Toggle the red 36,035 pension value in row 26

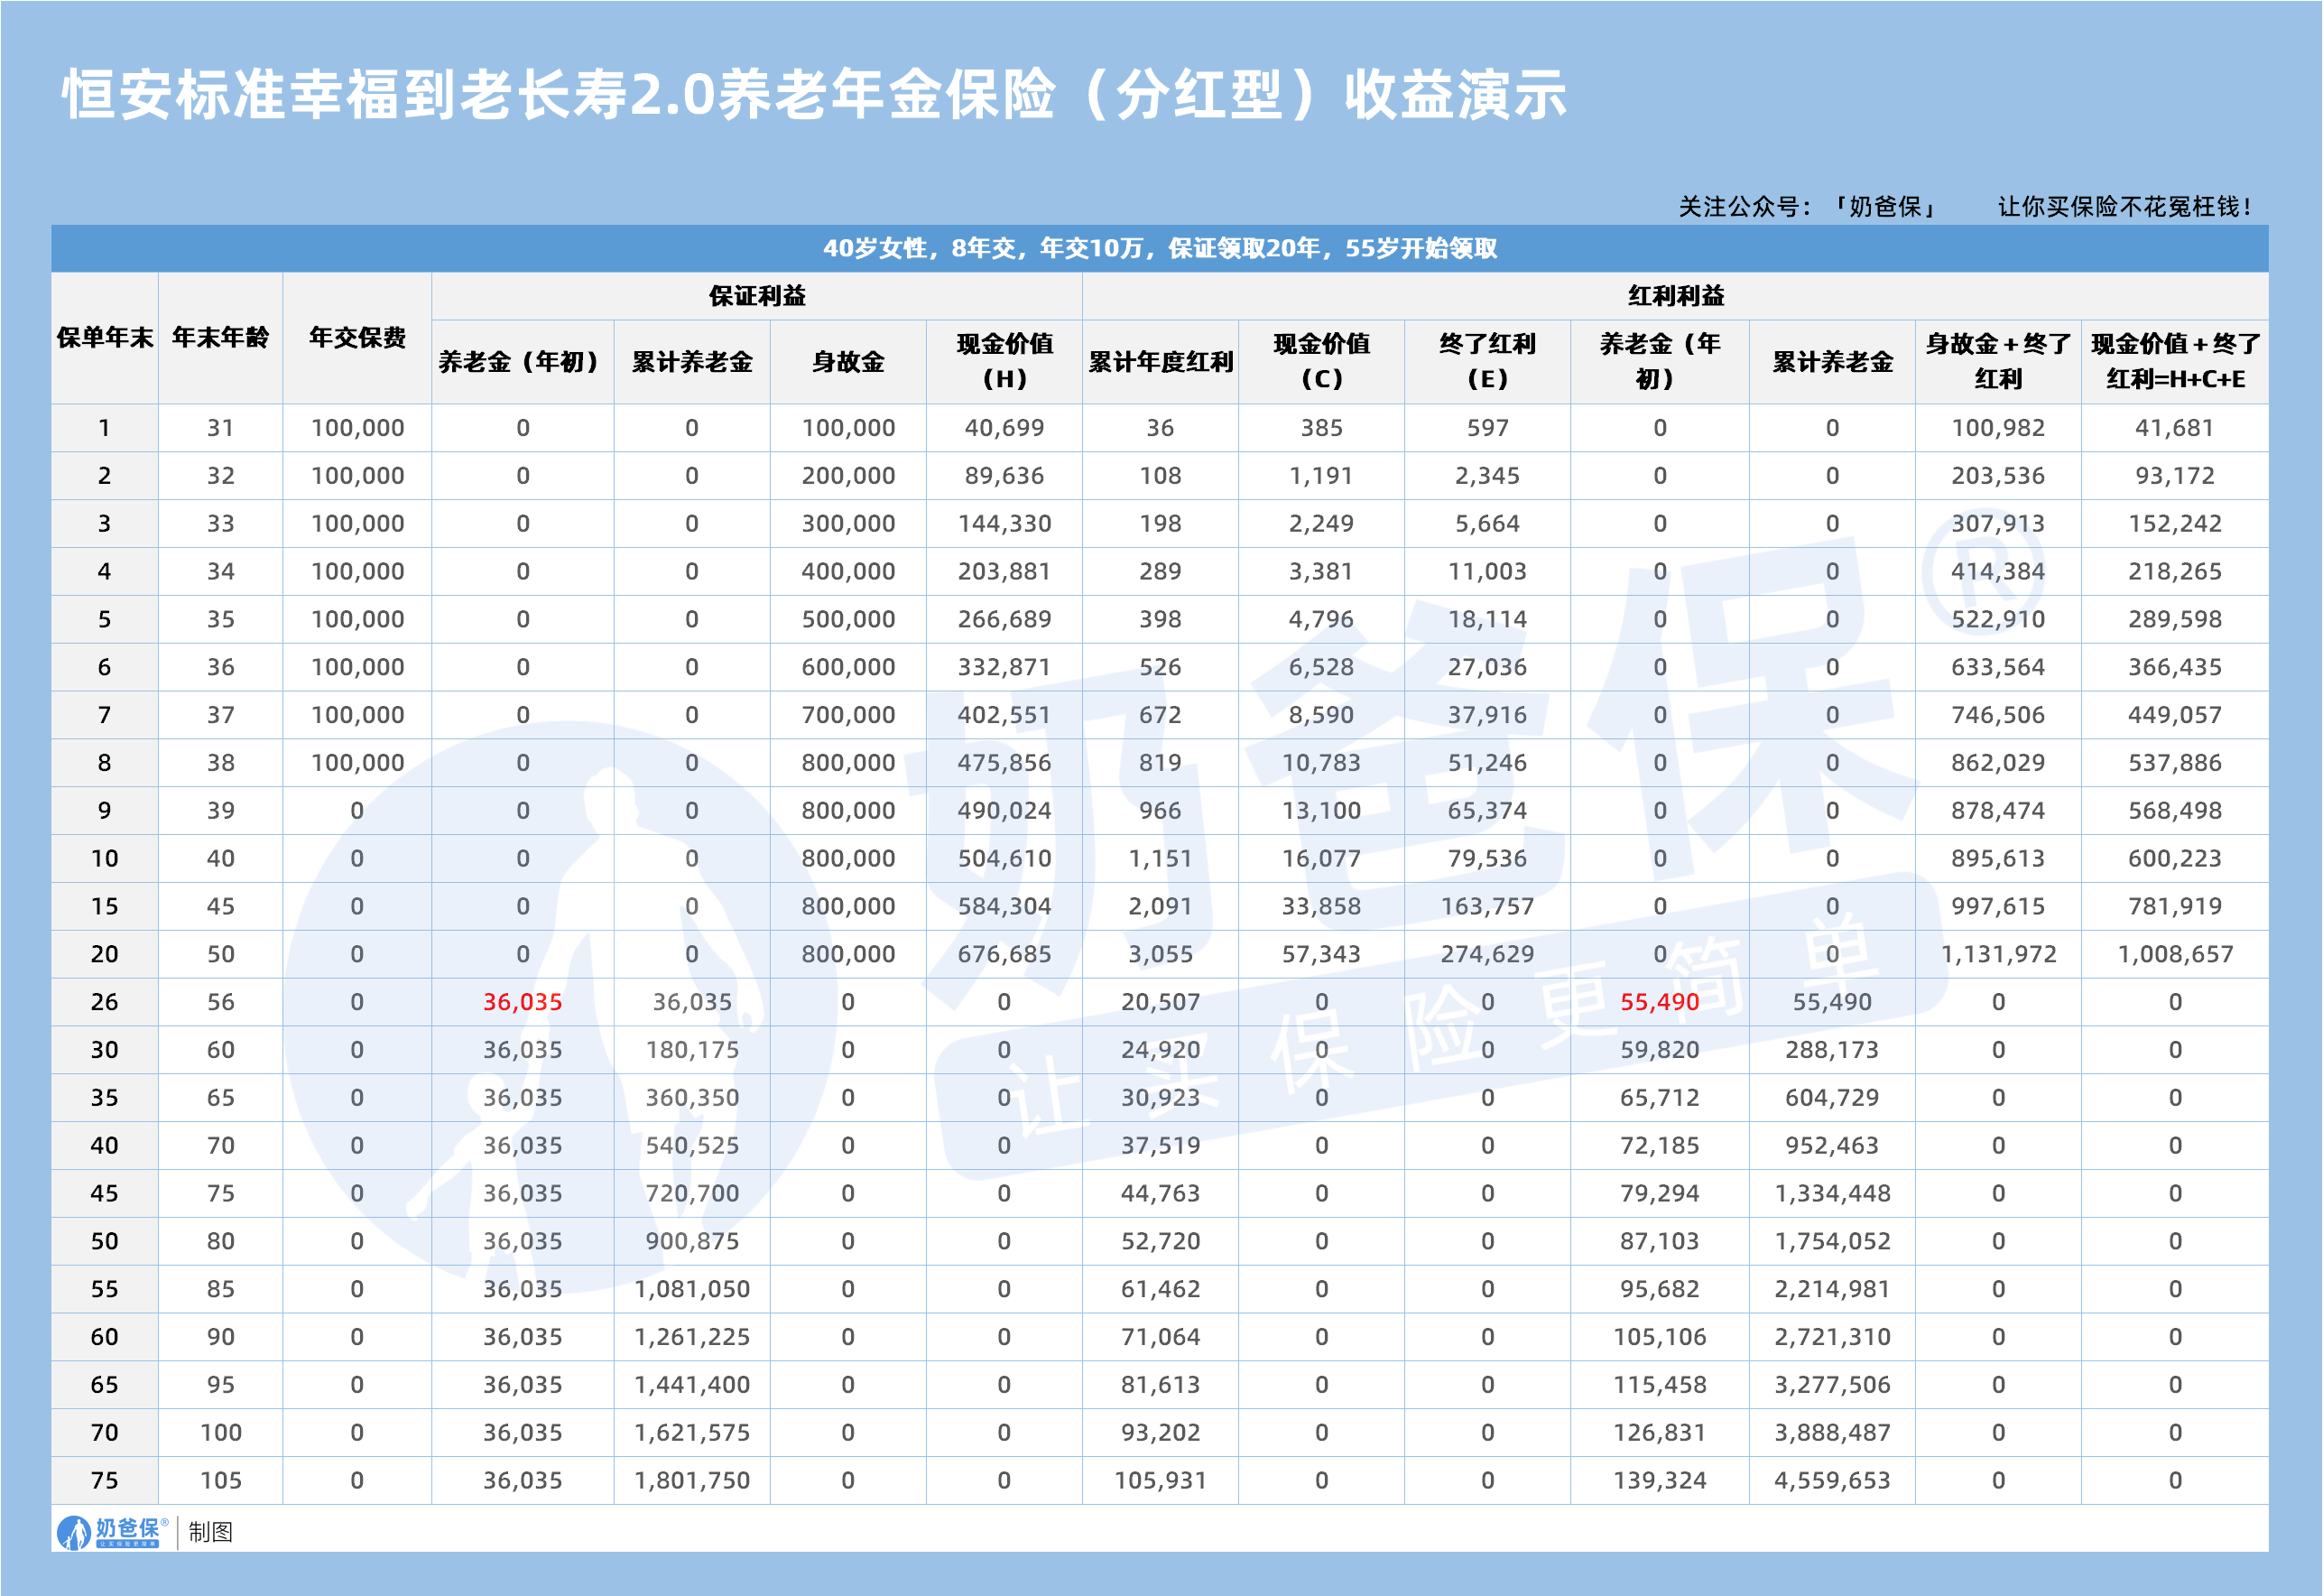pos(521,1000)
